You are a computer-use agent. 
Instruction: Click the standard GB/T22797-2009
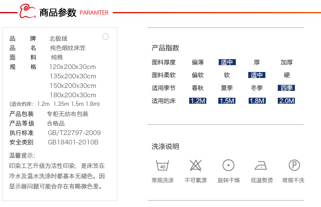74,133
